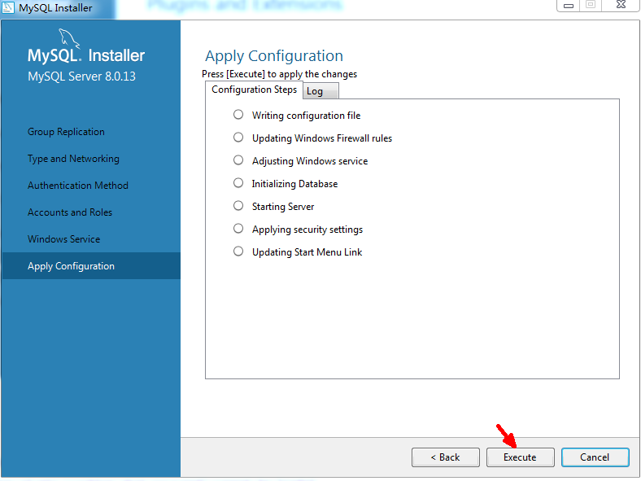
Task: Click the MySQL dolphin logo
Action: (68, 38)
